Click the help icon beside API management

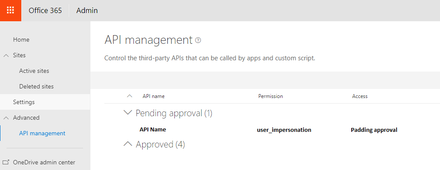198,40
